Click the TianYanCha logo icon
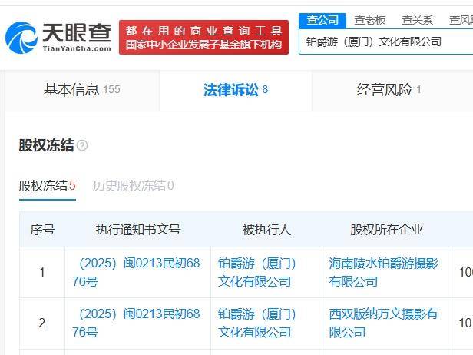Image resolution: width=473 pixels, height=355 pixels. click(x=21, y=36)
